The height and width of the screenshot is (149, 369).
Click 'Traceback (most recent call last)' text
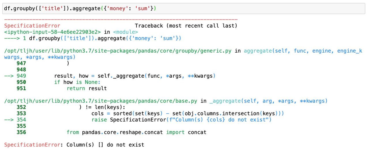186,26
